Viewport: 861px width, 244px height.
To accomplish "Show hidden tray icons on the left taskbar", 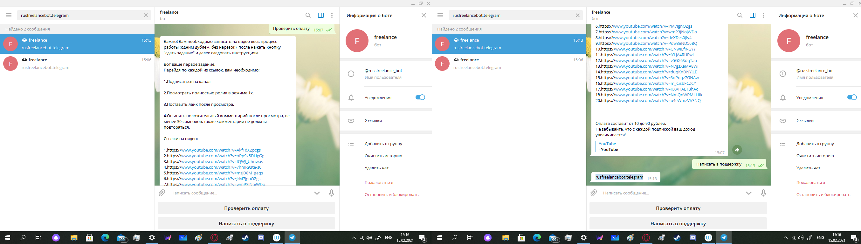I will (354, 238).
